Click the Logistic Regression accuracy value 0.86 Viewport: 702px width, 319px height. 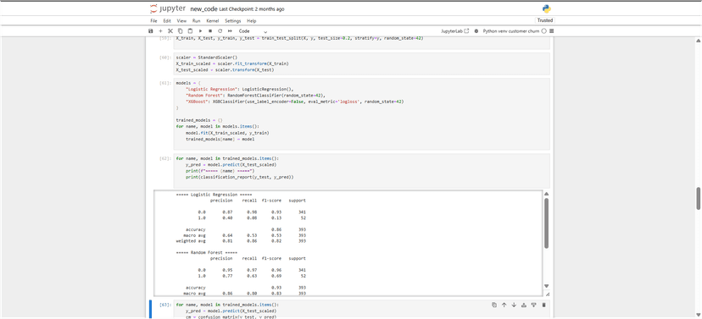click(276, 229)
